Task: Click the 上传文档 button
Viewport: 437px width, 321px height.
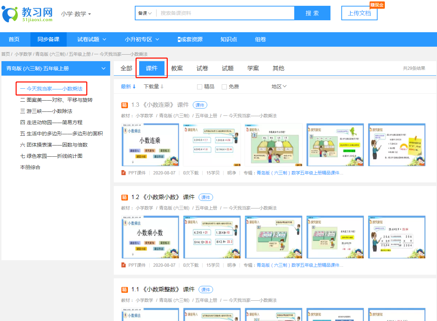Action: pyautogui.click(x=359, y=13)
